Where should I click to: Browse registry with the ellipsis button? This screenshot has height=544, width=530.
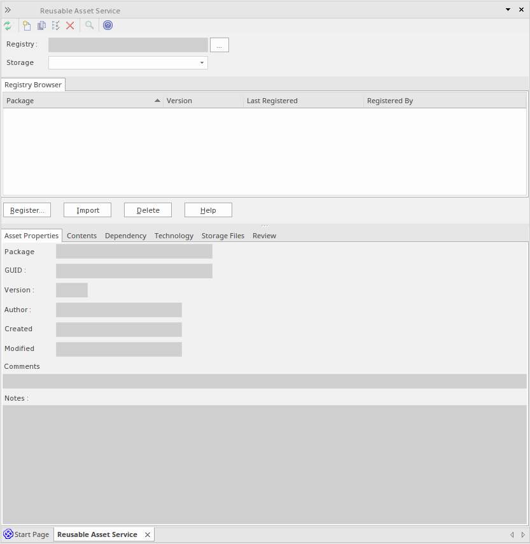(219, 45)
